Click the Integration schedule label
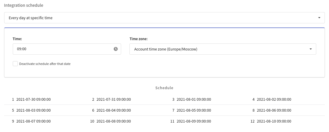Screen dimensions: 329x132 [x=24, y=5]
